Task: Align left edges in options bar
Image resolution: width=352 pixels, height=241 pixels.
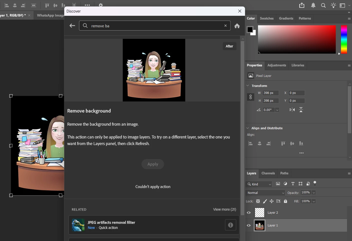Action: pyautogui.click(x=7, y=5)
